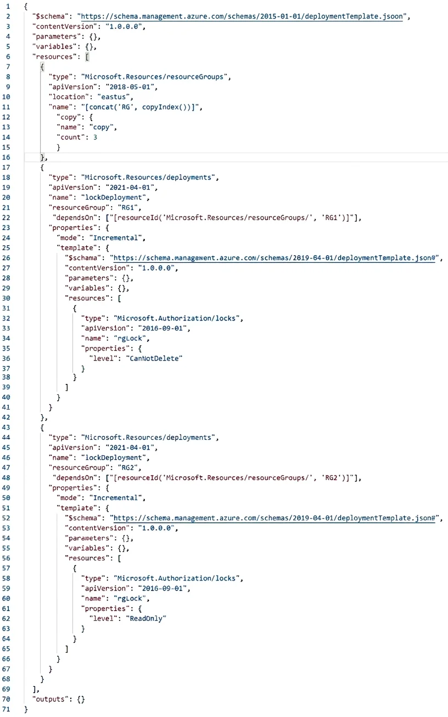Select the "count": 3 value
The height and width of the screenshot is (717, 448).
[x=95, y=136]
